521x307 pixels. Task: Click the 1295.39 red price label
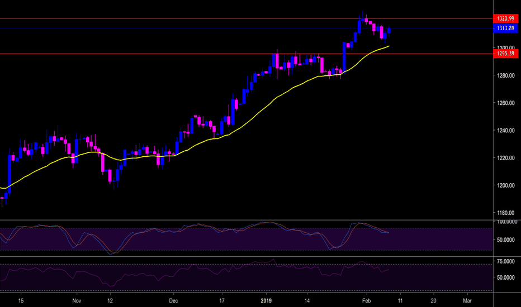pyautogui.click(x=505, y=54)
